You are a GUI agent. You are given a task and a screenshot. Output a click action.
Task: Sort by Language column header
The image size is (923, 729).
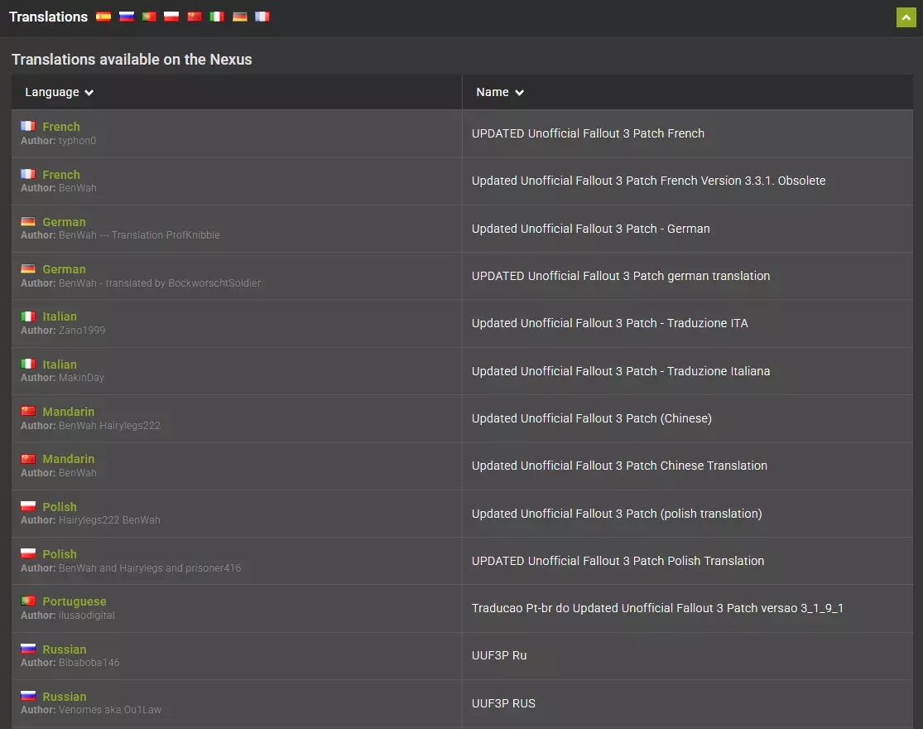[x=59, y=93]
